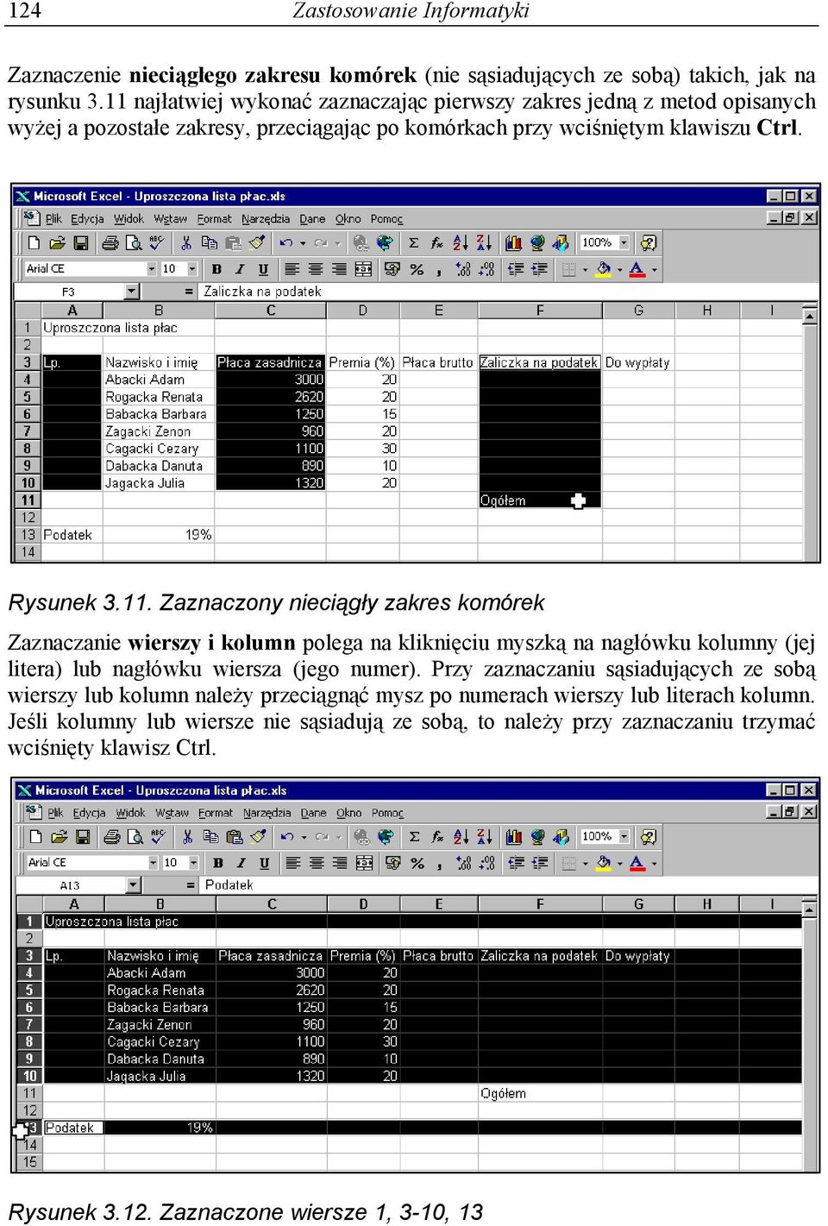This screenshot has height=1226, width=828.
Task: Click AutoSum sigma in upper Excel window
Action: click(413, 243)
